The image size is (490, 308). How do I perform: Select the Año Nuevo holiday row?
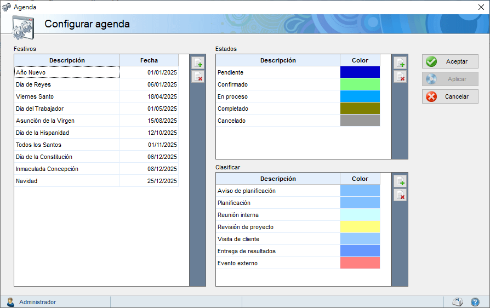coord(67,72)
